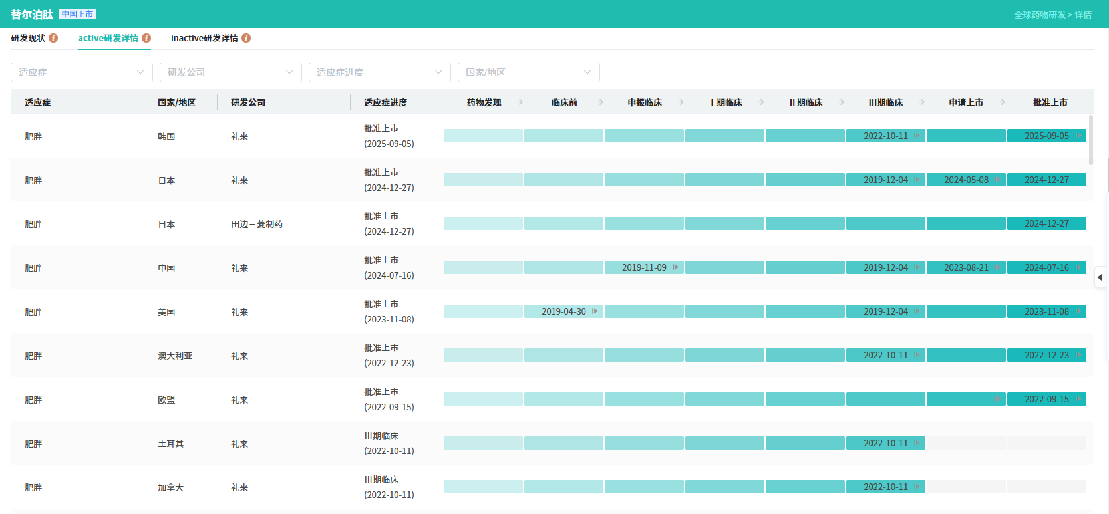
Task: Click arrow icon beside 2025-09-05 approval bar
Action: 1078,136
